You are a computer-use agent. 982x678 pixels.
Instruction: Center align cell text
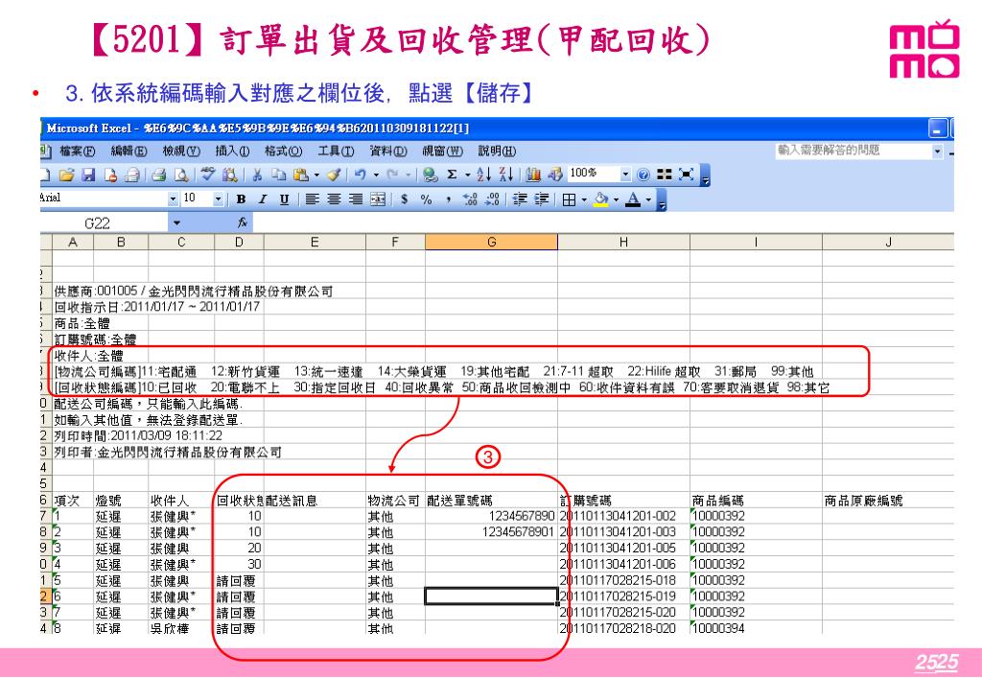pyautogui.click(x=334, y=199)
